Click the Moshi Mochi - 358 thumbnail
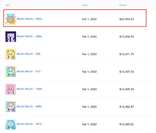 [11, 54]
